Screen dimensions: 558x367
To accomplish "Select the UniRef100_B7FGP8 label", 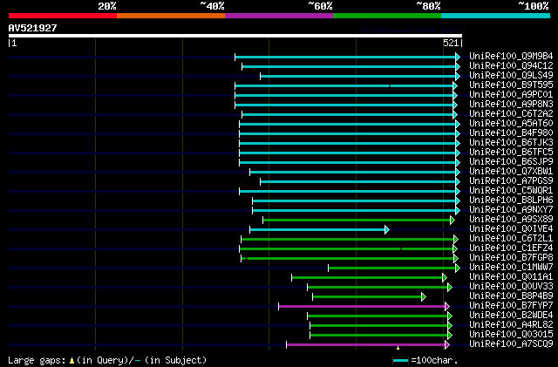I will 511,258.
